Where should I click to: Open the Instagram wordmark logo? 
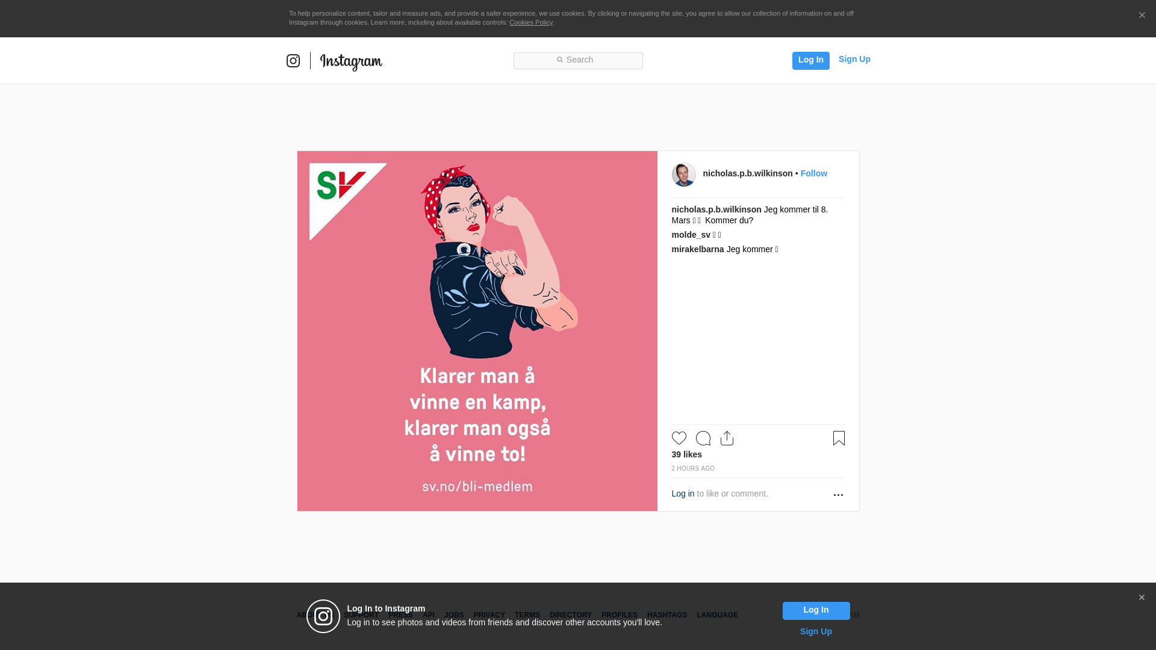pos(351,62)
